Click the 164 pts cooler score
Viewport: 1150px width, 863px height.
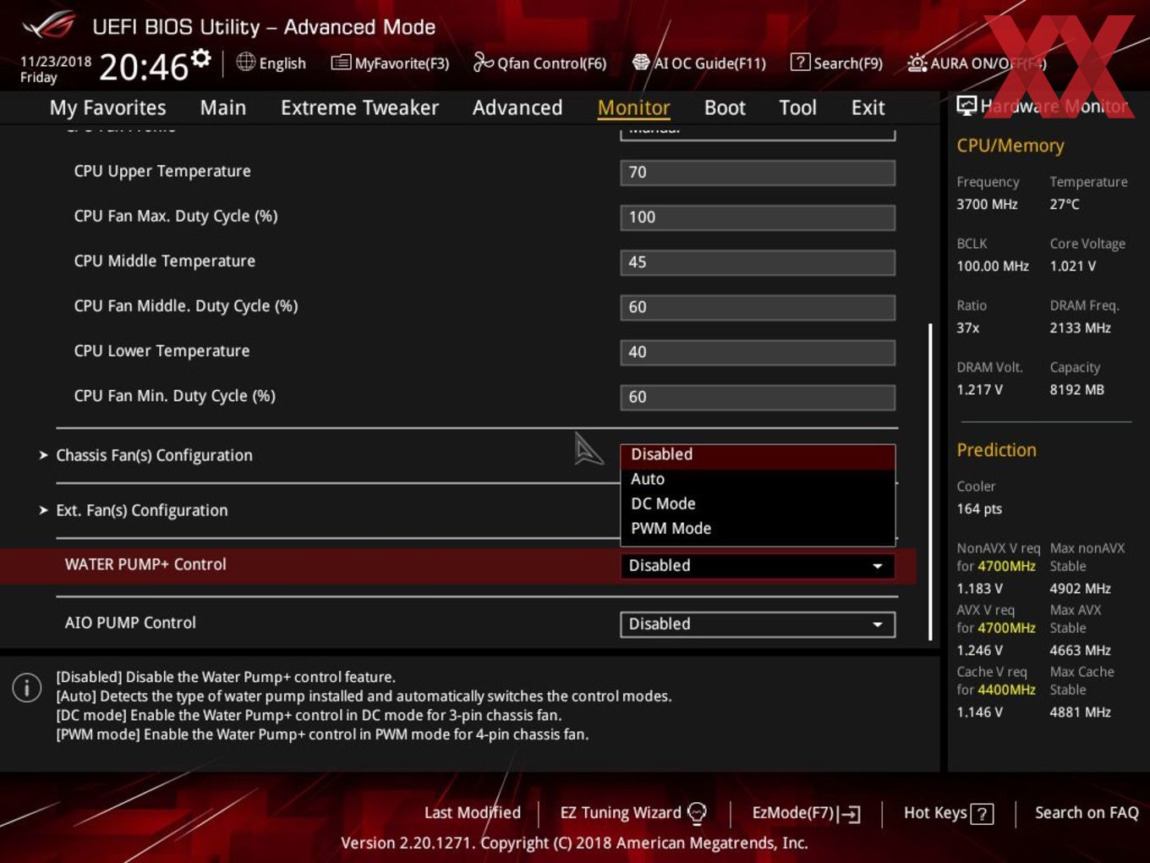tap(979, 508)
